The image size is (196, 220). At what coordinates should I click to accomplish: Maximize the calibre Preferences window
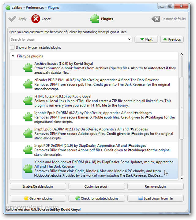point(170,6)
